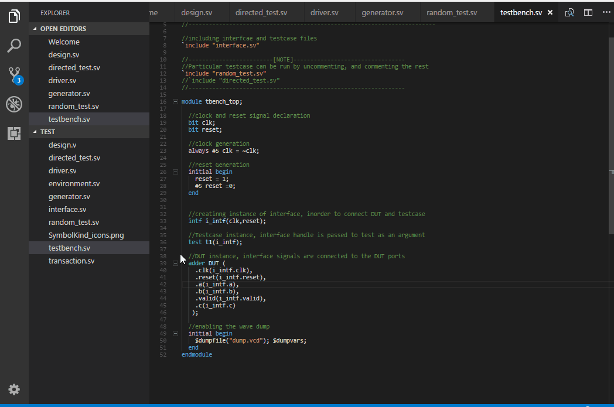Viewport: 614px width, 407px height.
Task: Open interface.sv in TEST folder
Action: (89, 210)
